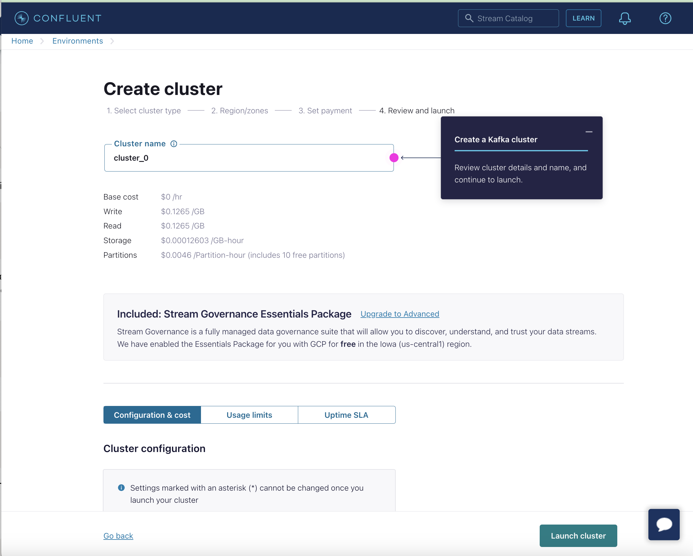Select the Configuration & cost tab
The width and height of the screenshot is (693, 556).
pos(152,415)
